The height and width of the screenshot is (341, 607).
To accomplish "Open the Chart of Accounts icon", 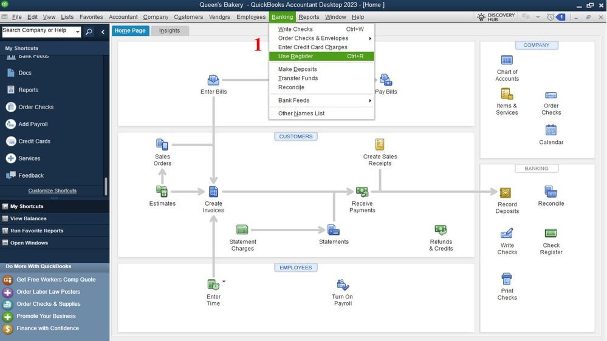I will pos(507,60).
